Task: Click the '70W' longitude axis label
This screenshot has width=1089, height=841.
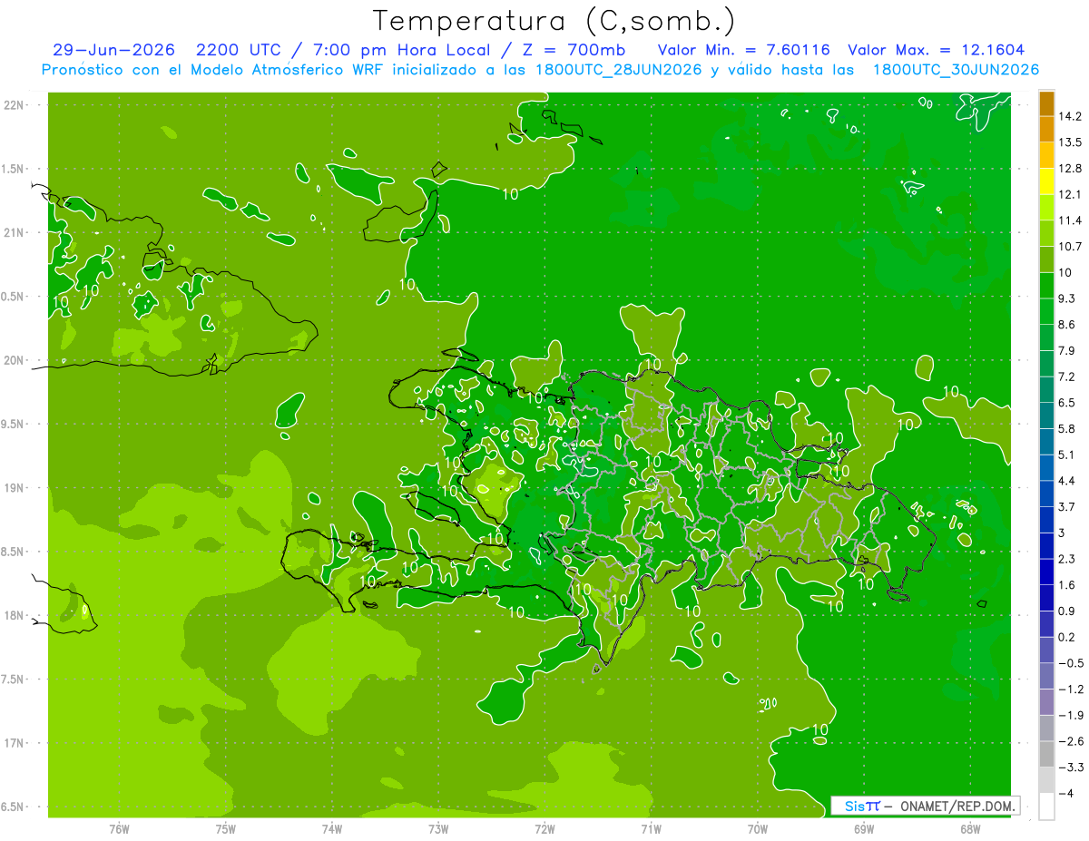Action: [757, 828]
